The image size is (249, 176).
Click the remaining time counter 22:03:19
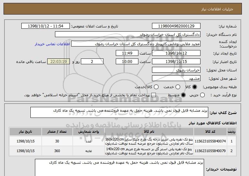tap(59, 62)
